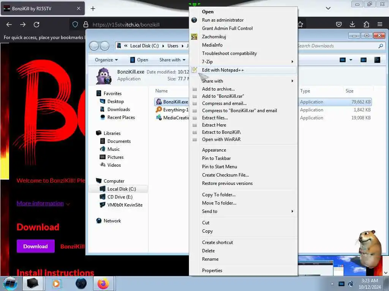Screen dimensions: 389x291
Task: Expand the arrow after Users breadcrumb
Action: (x=183, y=46)
